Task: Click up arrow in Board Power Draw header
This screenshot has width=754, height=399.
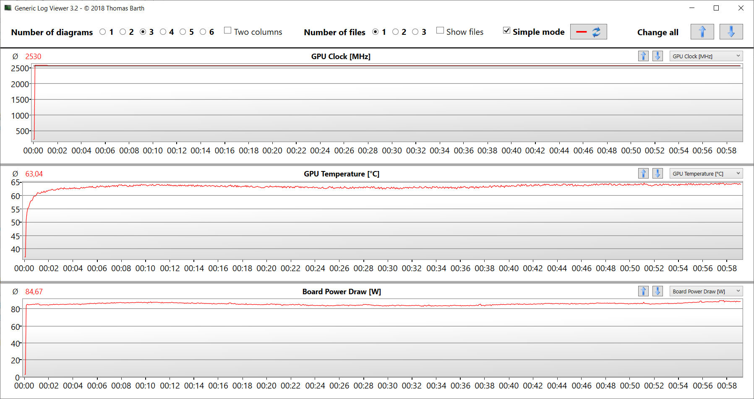Action: tap(643, 291)
